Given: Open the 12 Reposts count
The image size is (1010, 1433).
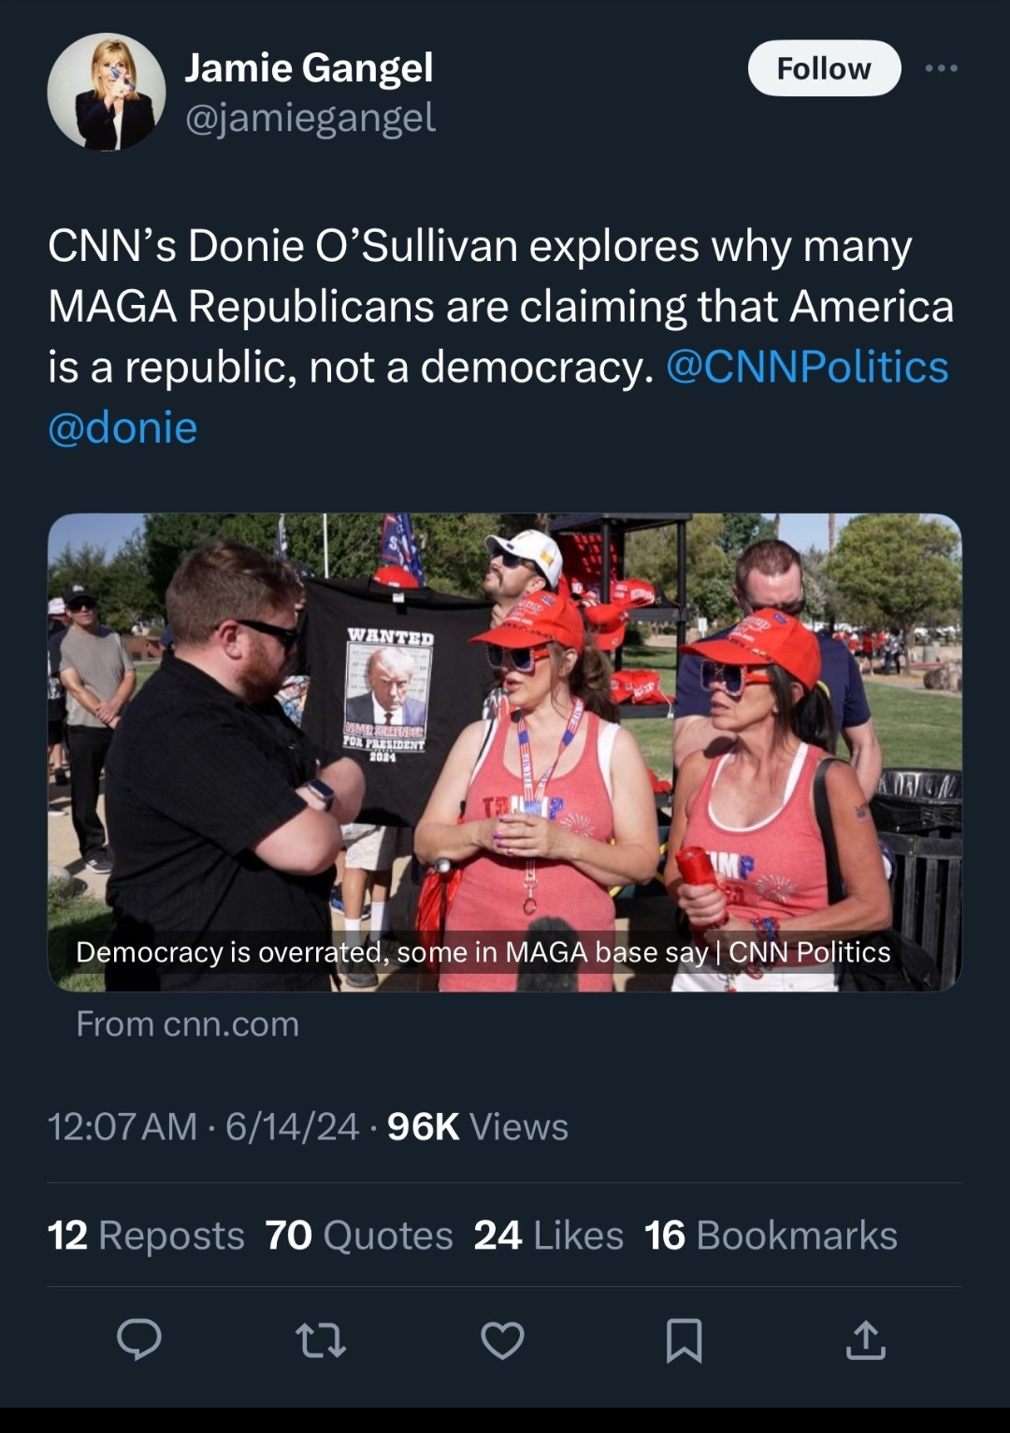Looking at the screenshot, I should coord(144,1235).
